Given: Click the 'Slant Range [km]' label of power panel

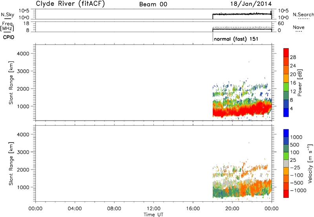Looking at the screenshot, I should pyautogui.click(x=11, y=83).
